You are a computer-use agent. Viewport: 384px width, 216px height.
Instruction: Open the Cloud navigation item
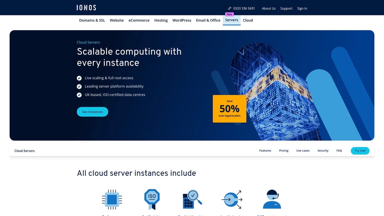click(x=248, y=20)
